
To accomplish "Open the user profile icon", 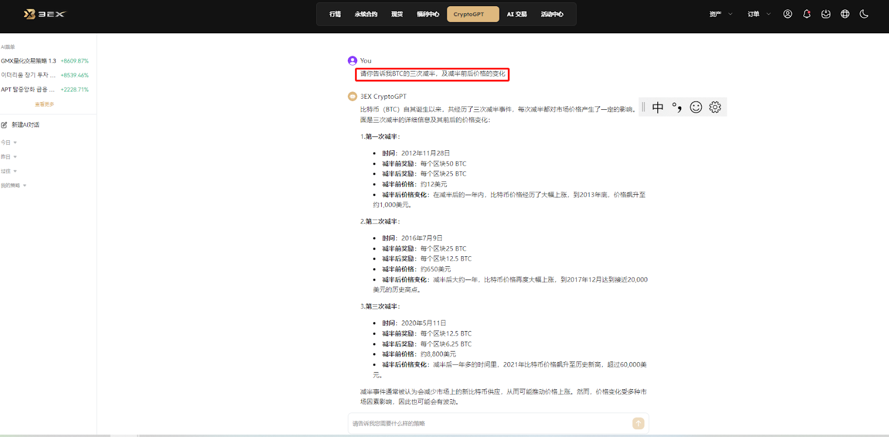I will tap(788, 14).
